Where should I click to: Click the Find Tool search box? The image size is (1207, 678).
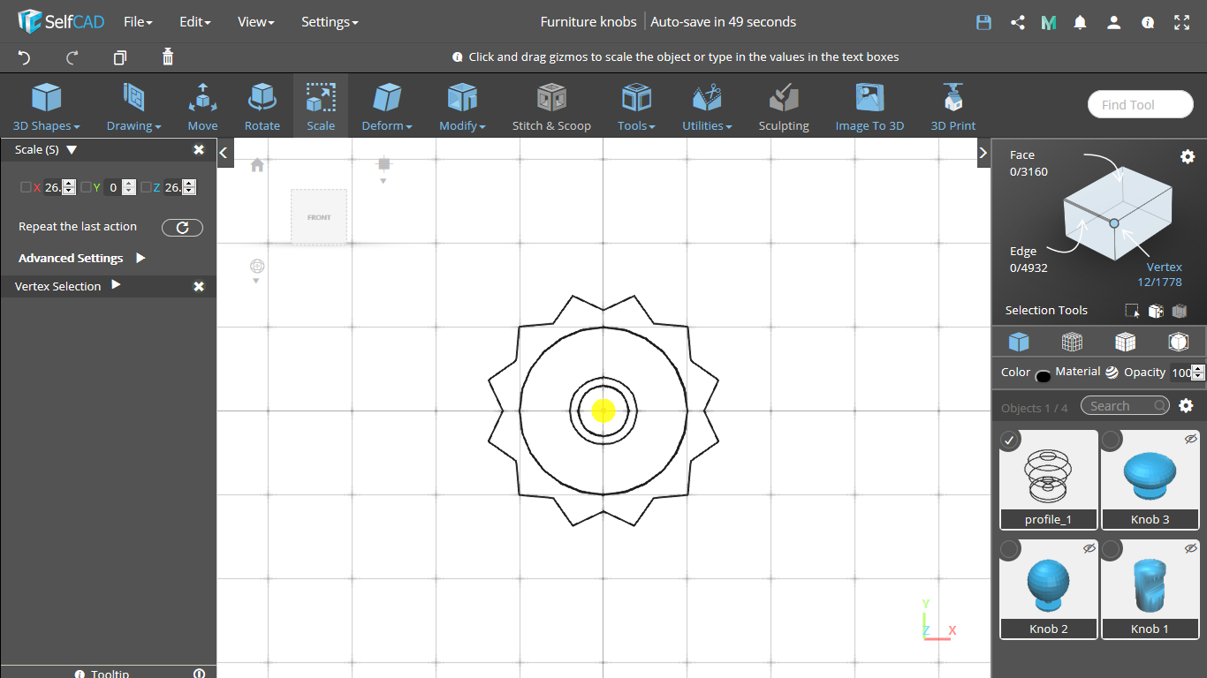(x=1141, y=104)
